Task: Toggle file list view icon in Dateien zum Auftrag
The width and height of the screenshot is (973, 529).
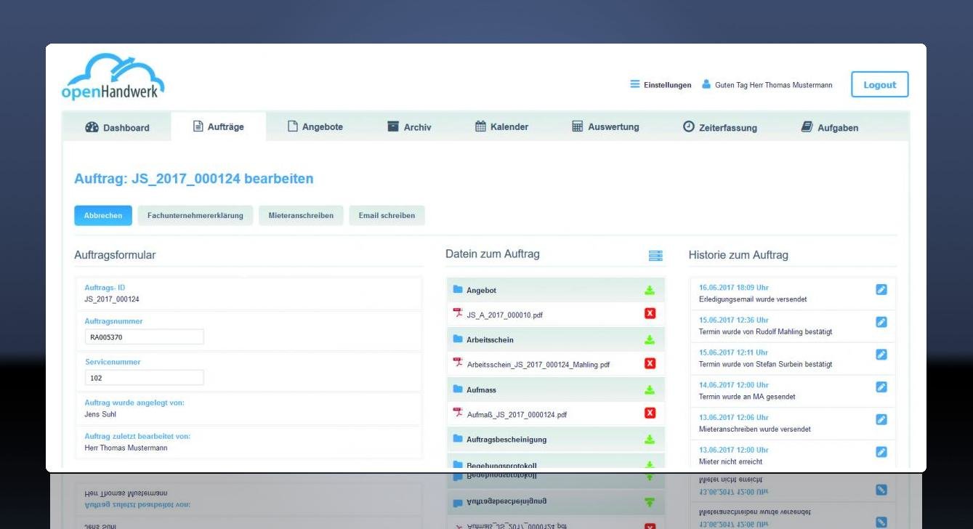Action: click(x=655, y=256)
